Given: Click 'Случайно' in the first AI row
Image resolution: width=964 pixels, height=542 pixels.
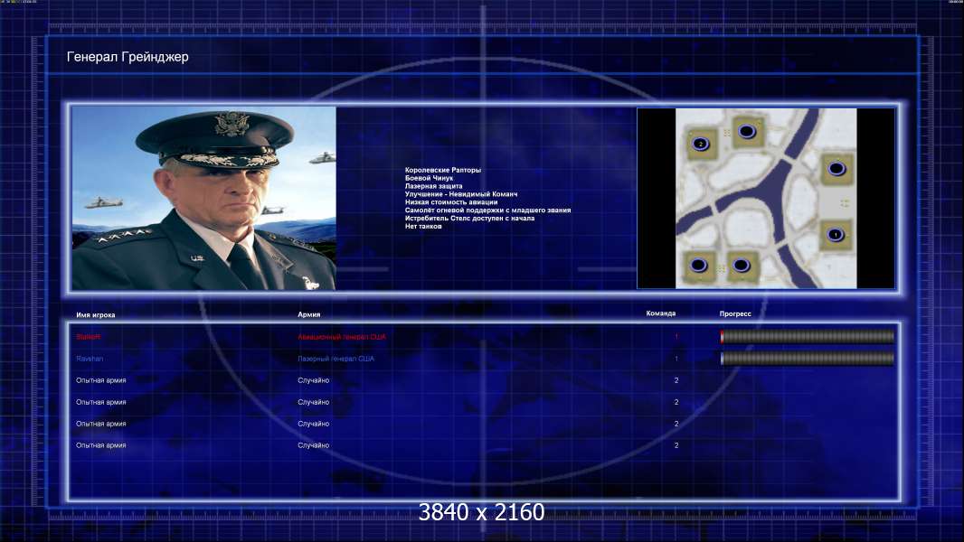Looking at the screenshot, I should coord(314,380).
